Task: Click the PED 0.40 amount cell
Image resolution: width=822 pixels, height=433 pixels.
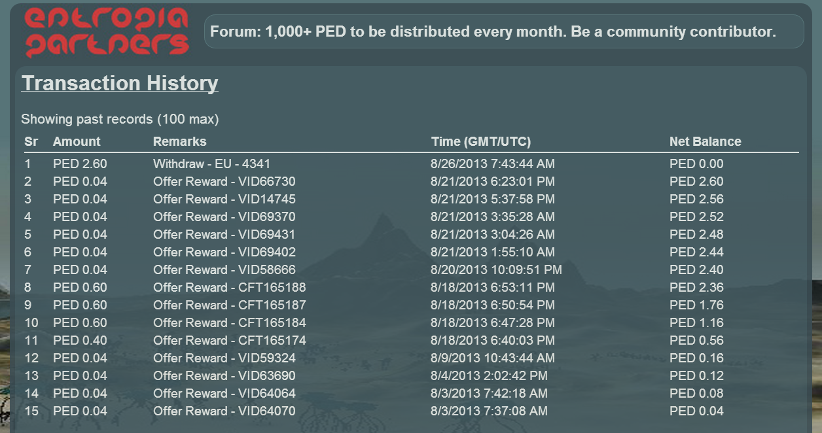Action: (x=80, y=340)
